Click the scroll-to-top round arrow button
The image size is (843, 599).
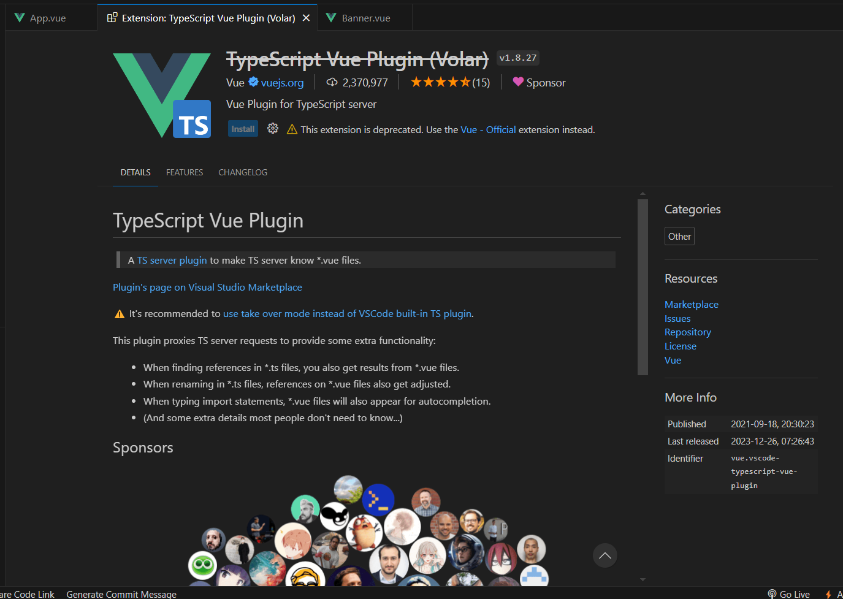[x=605, y=555]
